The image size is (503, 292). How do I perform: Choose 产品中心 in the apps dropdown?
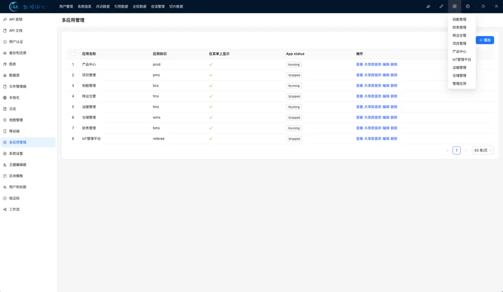click(x=462, y=52)
